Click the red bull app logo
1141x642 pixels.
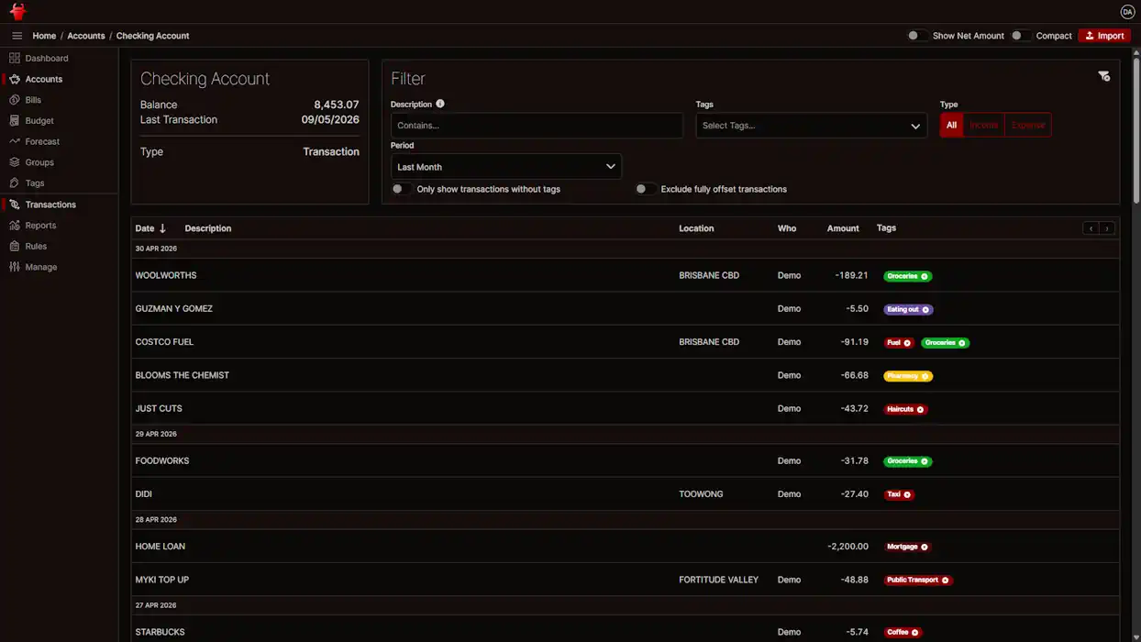[x=17, y=11]
